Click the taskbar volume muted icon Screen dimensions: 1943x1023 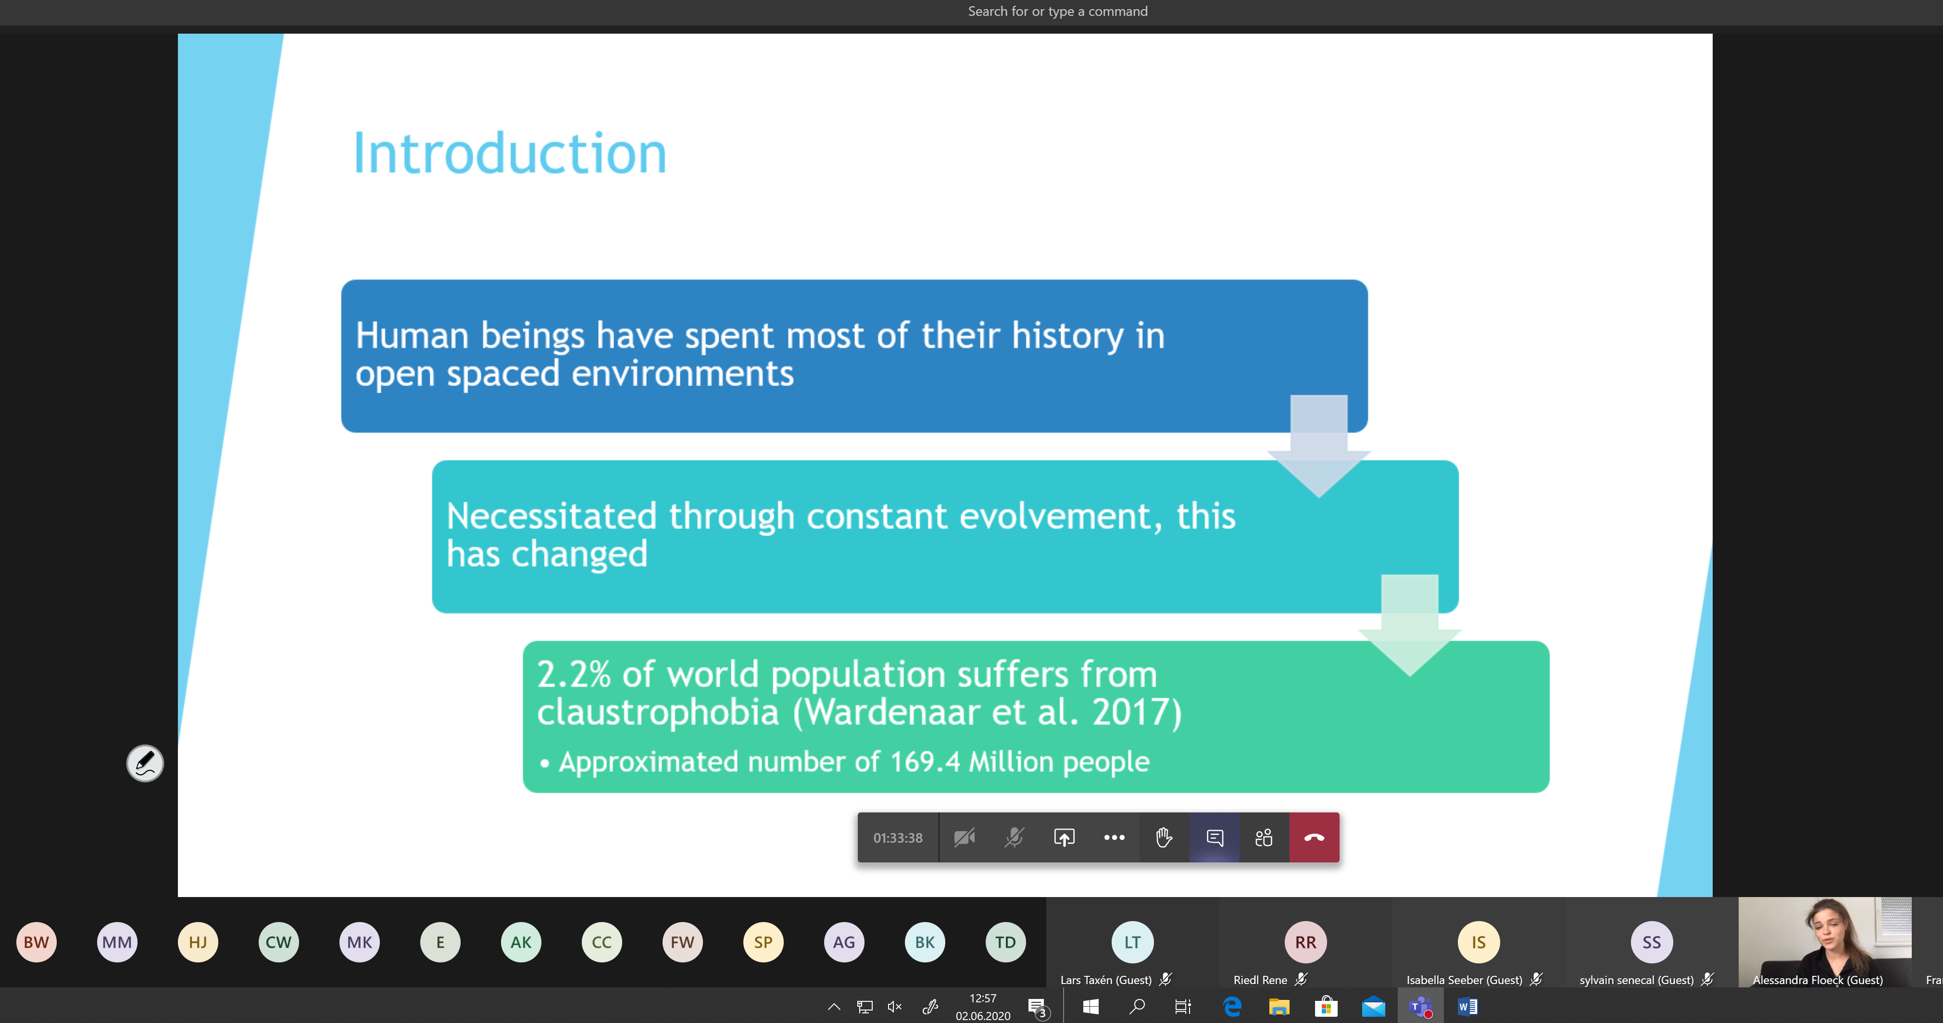894,1007
